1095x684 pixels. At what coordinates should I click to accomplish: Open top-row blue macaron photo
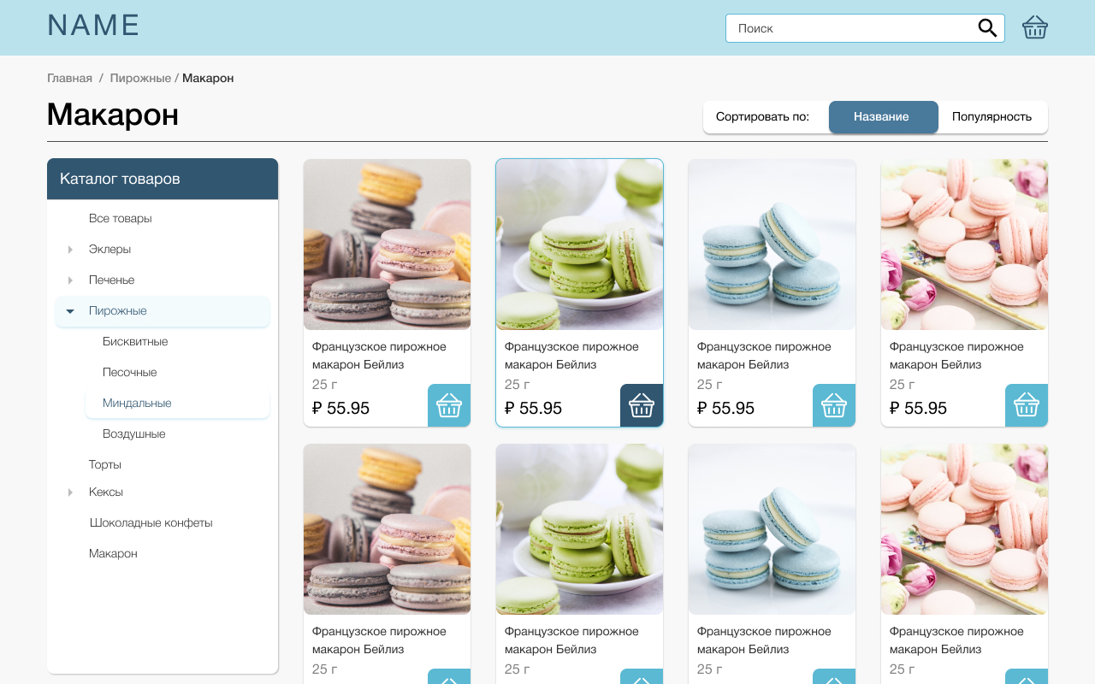point(772,245)
